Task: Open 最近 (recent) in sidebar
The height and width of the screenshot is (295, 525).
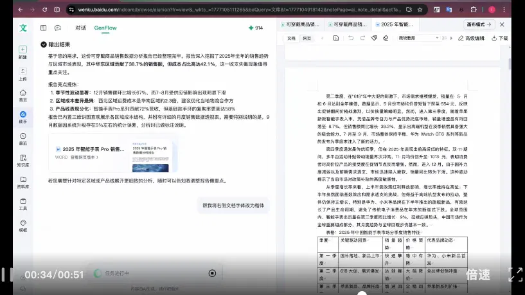Action: click(x=22, y=139)
